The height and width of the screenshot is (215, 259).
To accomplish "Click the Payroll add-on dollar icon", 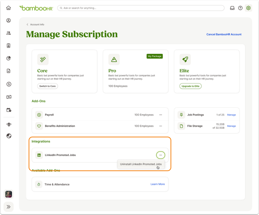I will [x=39, y=115].
